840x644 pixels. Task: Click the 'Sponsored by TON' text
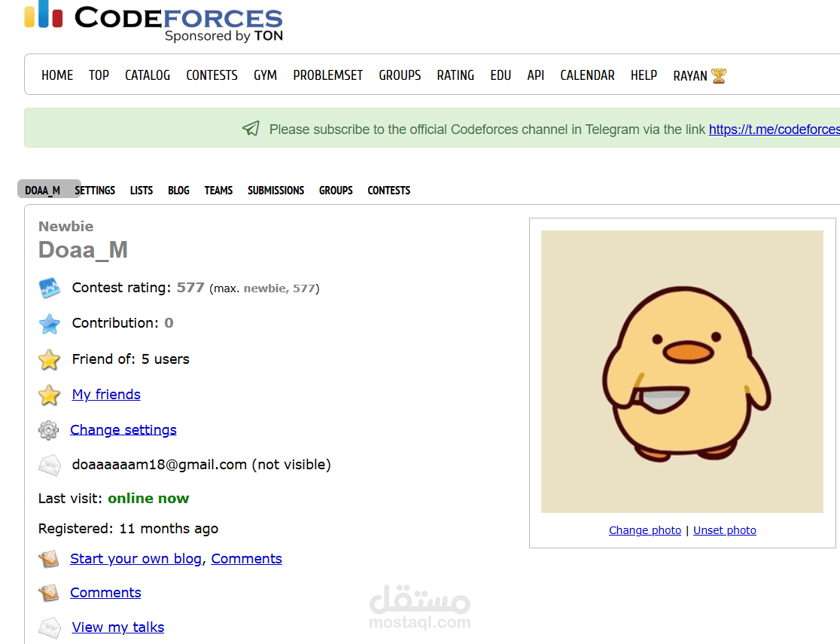(x=224, y=36)
